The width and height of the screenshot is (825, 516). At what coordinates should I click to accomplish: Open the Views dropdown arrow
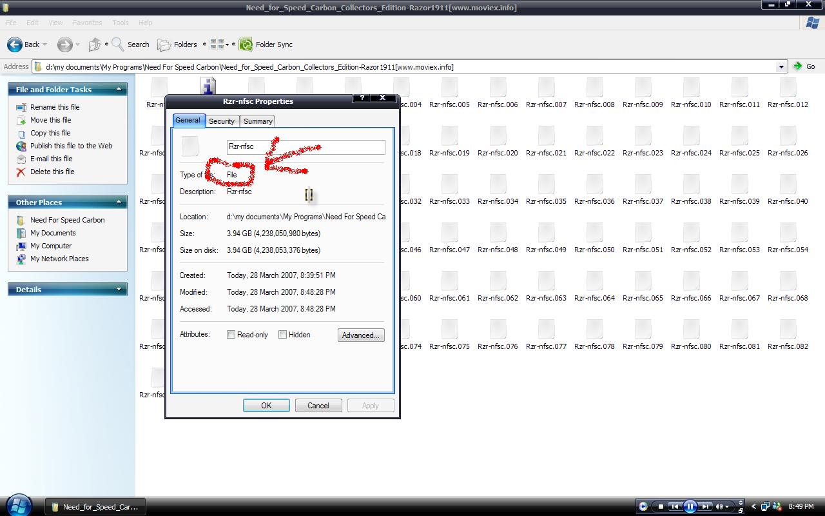[x=227, y=45]
